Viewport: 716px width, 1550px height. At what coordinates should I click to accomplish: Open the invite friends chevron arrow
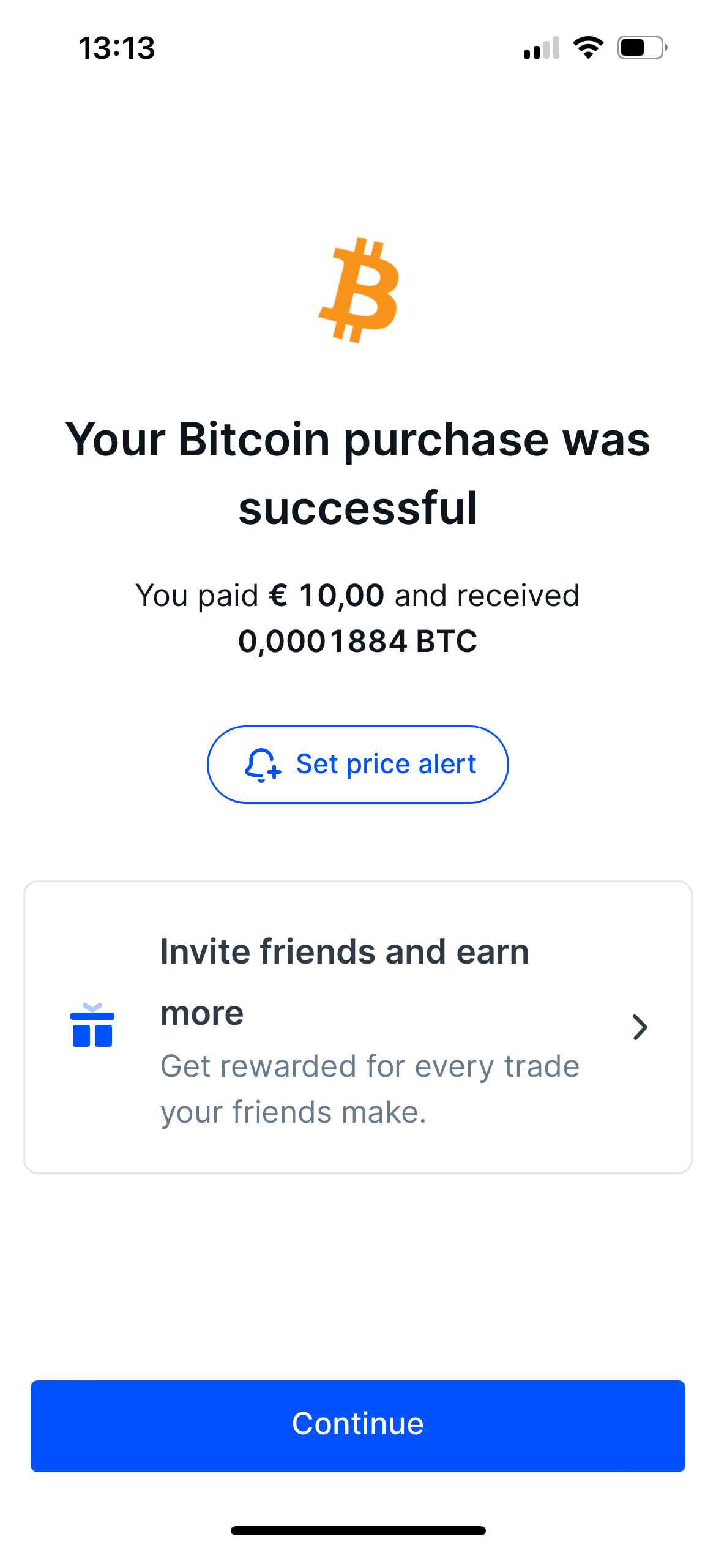pos(640,1027)
